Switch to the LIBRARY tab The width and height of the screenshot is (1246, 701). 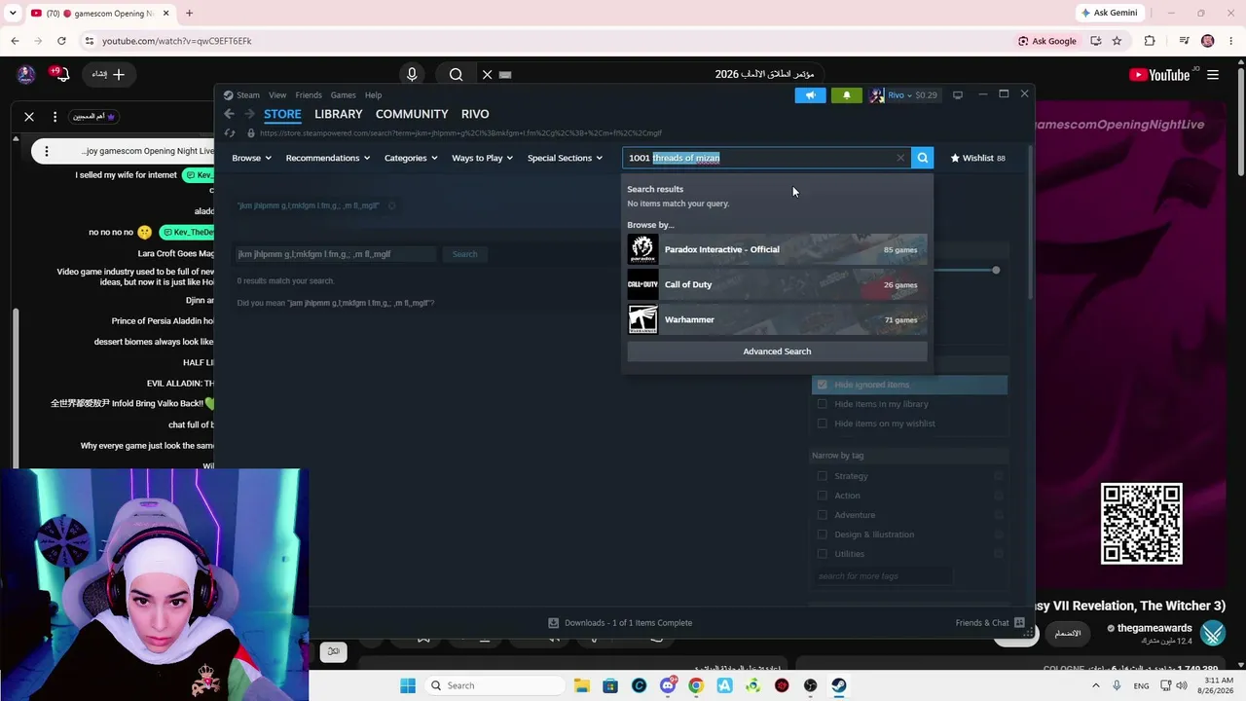pyautogui.click(x=339, y=114)
